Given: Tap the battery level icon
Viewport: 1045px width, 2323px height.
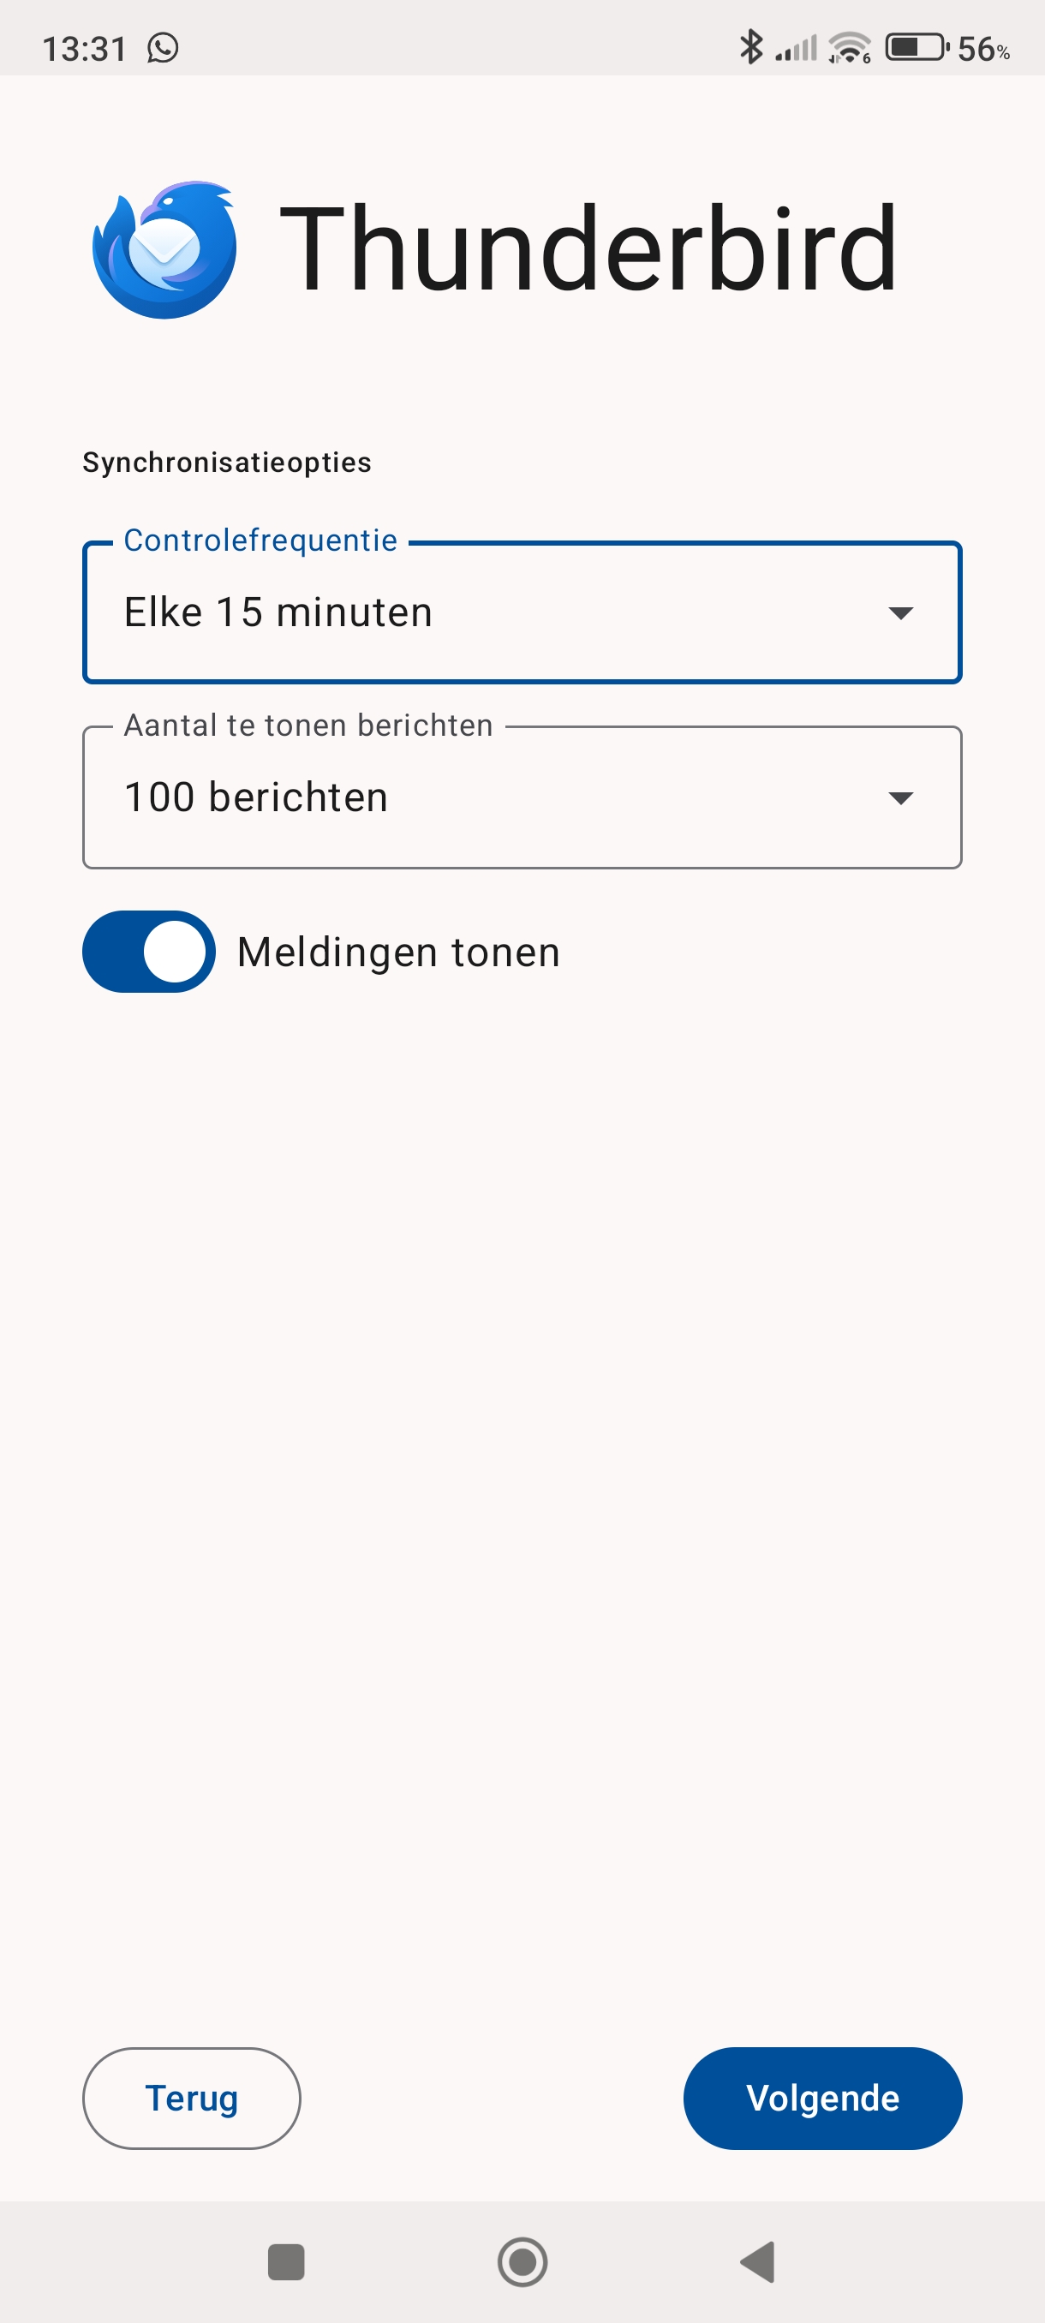Looking at the screenshot, I should [x=916, y=47].
